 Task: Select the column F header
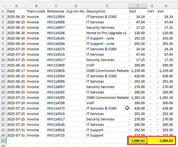pos(138,6)
